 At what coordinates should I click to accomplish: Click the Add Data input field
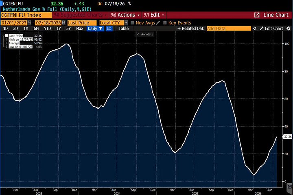click(229, 28)
